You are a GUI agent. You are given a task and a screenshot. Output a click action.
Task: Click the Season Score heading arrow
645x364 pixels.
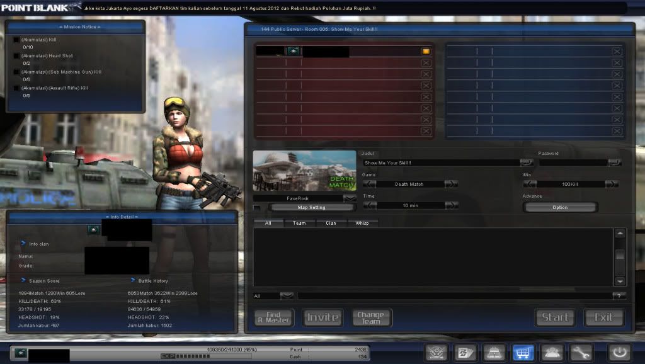coord(23,280)
